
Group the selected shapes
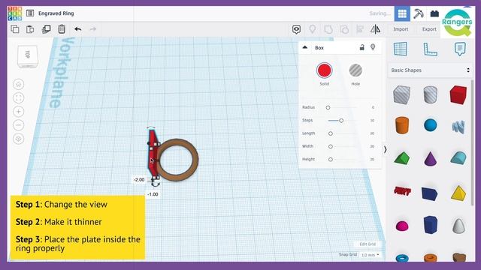point(328,29)
